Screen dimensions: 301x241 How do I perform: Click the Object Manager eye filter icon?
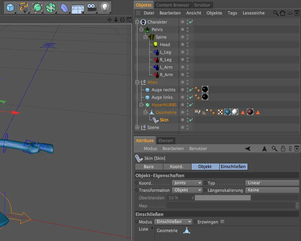[x=290, y=13]
